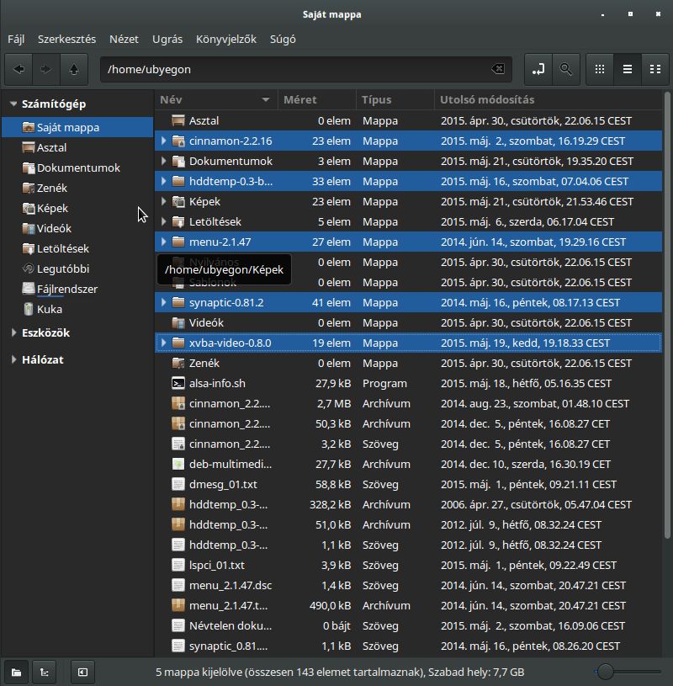Open Kuka trash in the sidebar
Viewport: 673px width, 686px height.
click(x=77, y=309)
